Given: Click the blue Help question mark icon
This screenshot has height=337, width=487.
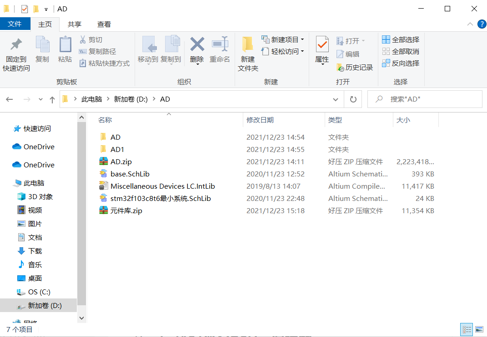Looking at the screenshot, I should tap(482, 24).
